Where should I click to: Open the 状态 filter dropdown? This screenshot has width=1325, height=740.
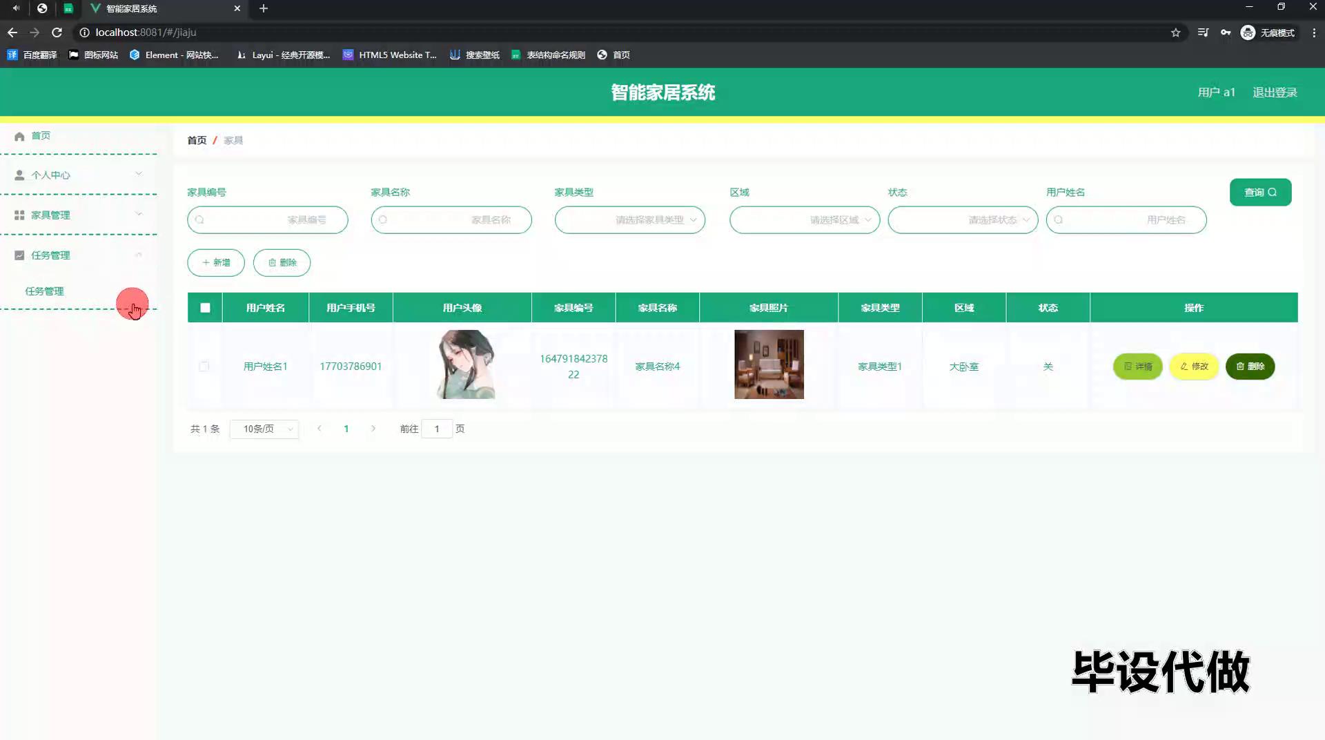click(x=962, y=220)
